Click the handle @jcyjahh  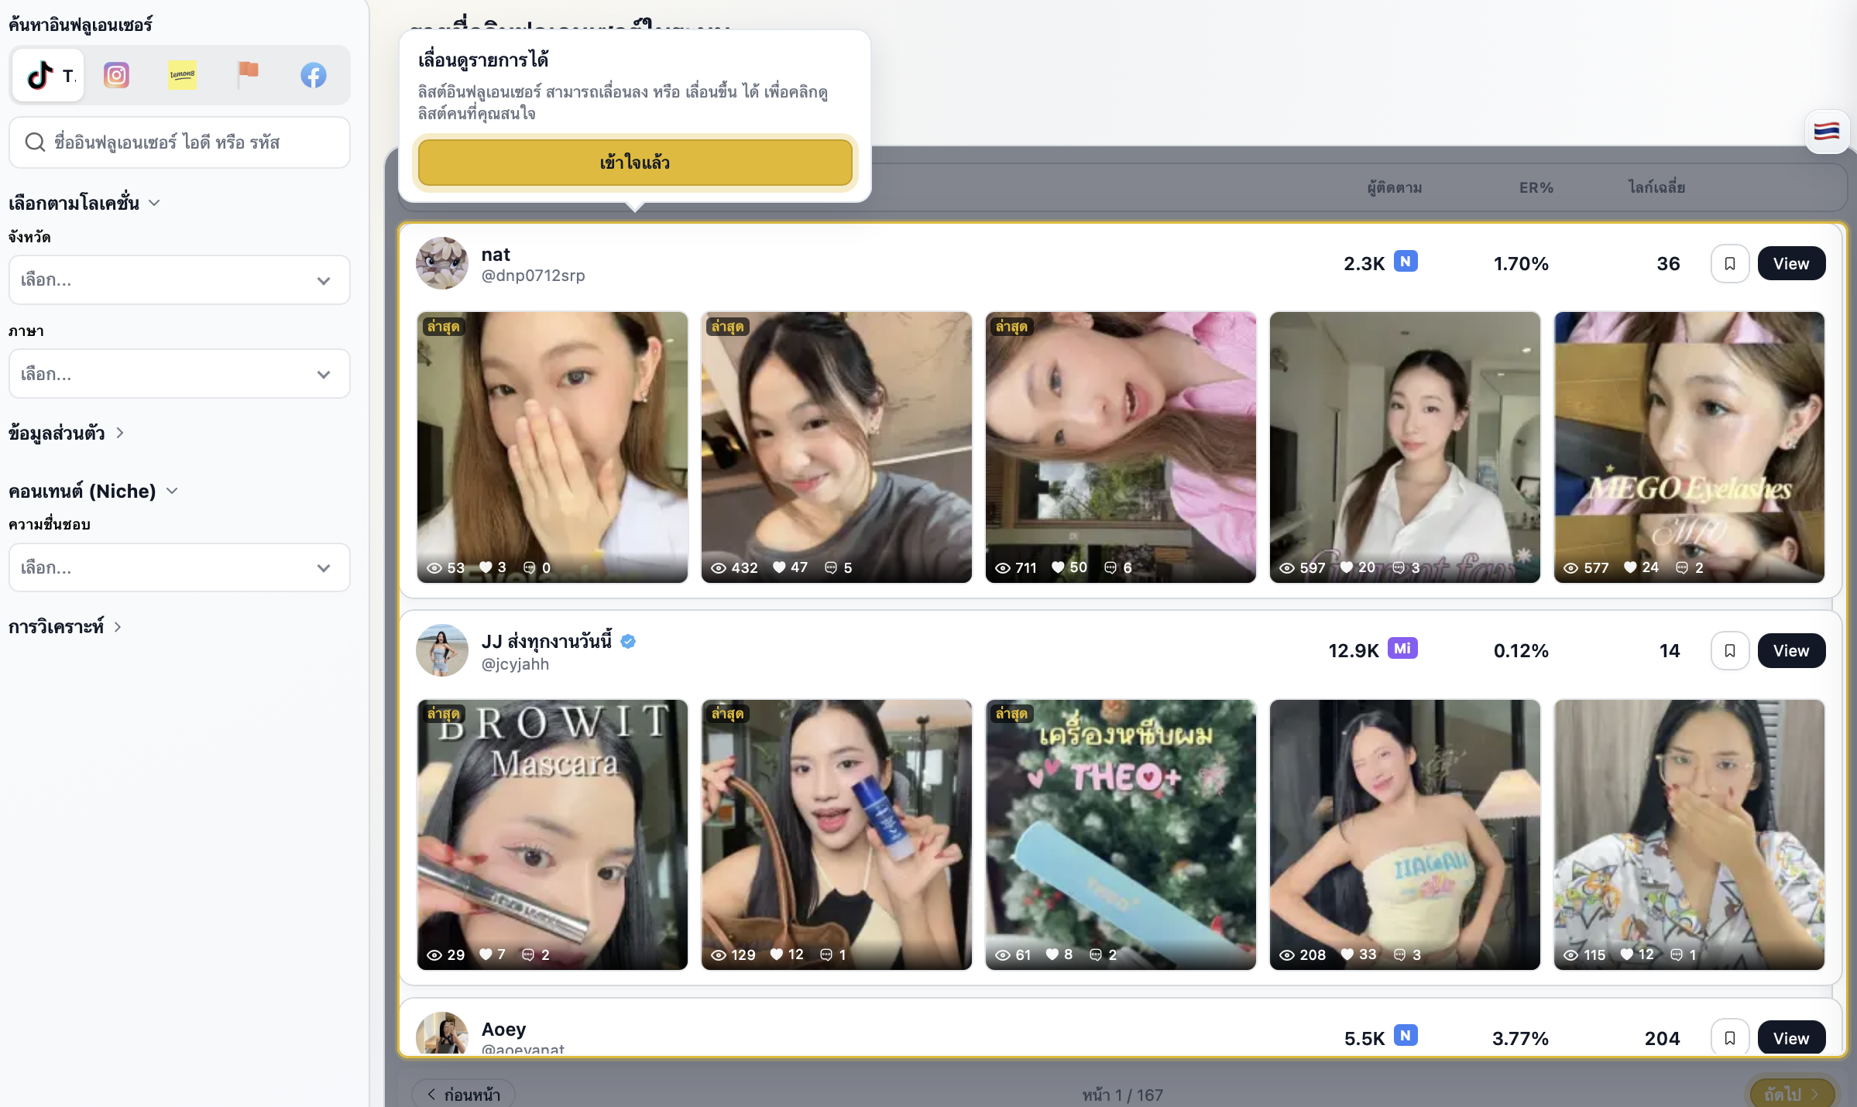point(515,664)
